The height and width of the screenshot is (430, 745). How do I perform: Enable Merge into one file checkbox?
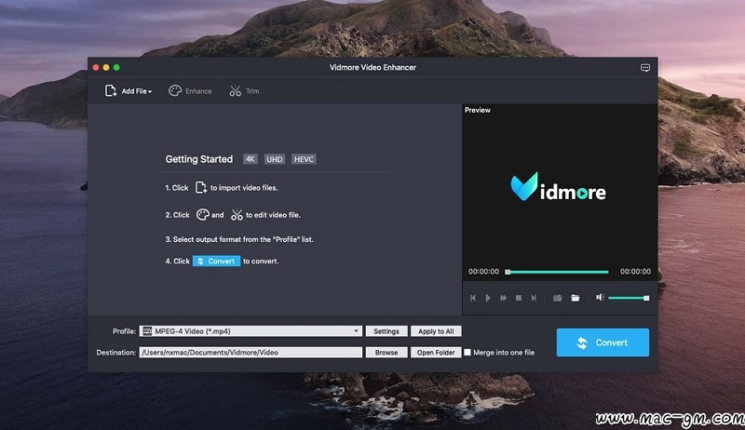point(467,352)
